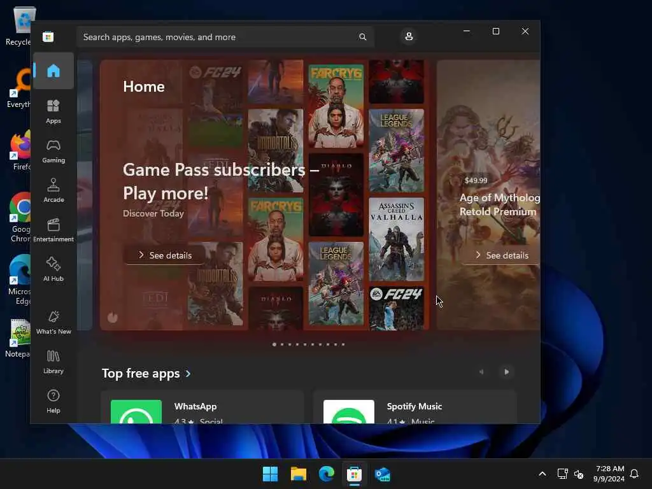Open the Arcade section
The image size is (652, 489).
click(x=53, y=190)
